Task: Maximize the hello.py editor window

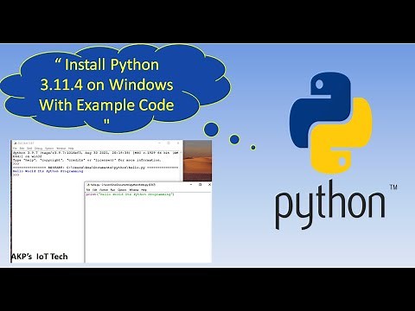Action: click(200, 185)
